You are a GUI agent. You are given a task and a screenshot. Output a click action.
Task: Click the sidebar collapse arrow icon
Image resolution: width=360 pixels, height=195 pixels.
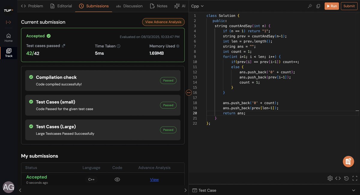tap(8, 22)
